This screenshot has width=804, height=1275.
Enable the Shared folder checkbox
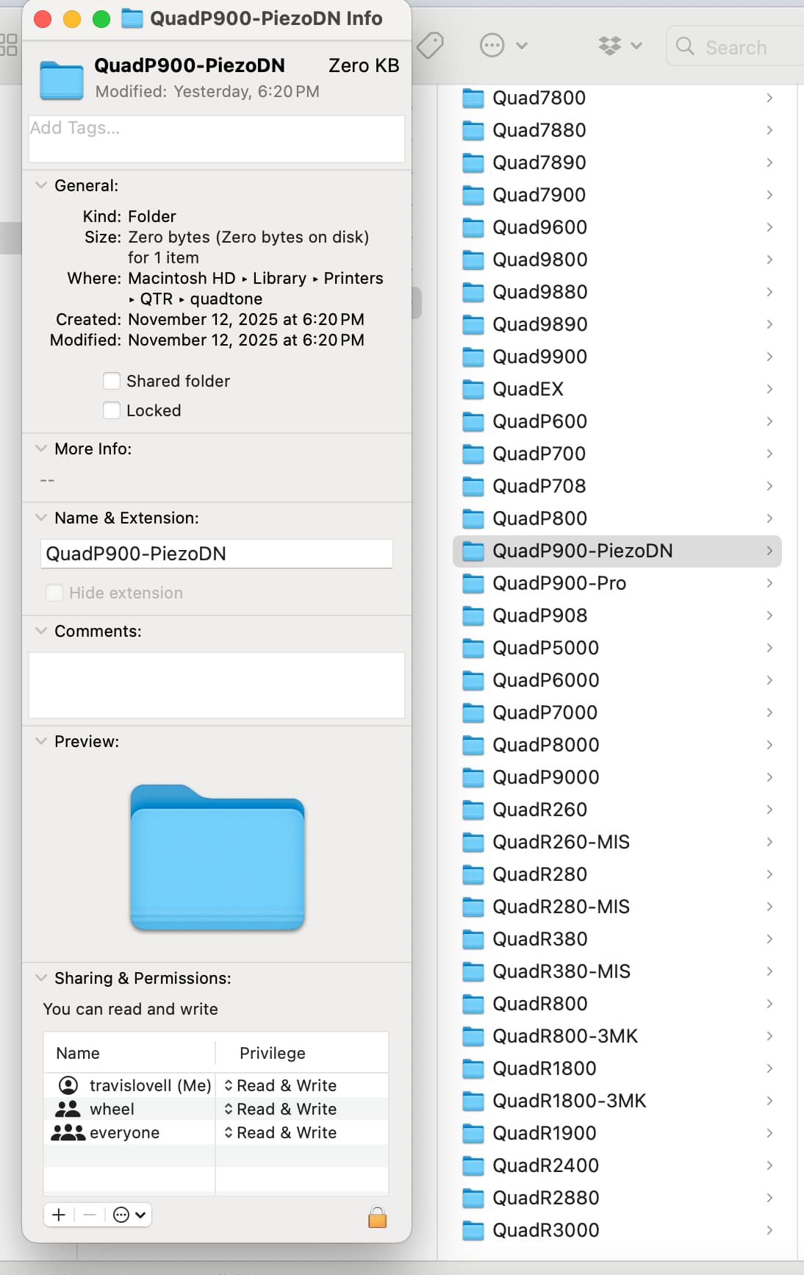(112, 381)
